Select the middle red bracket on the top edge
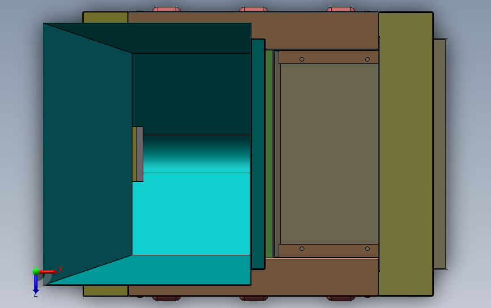This screenshot has width=491, height=308. (x=253, y=10)
